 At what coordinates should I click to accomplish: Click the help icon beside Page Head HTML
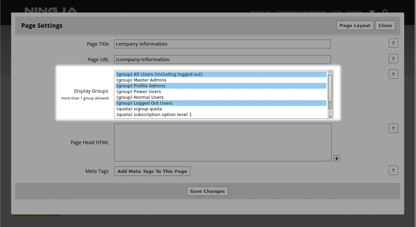pyautogui.click(x=393, y=129)
